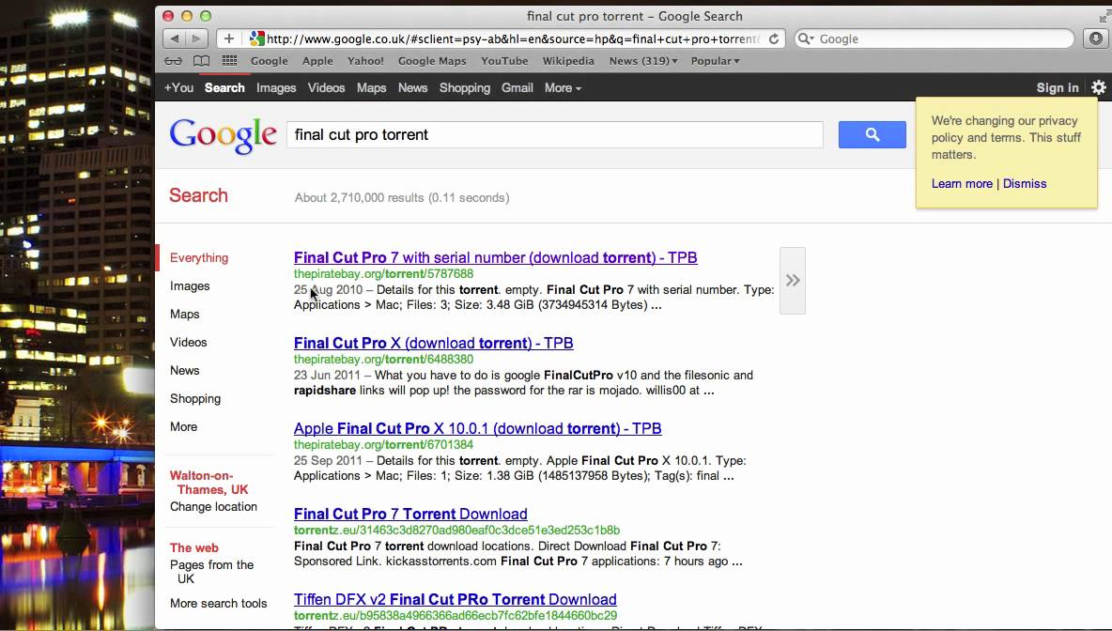Viewport: 1112px width, 631px height.
Task: Click the Walton-on-Thames, UK location text
Action: (209, 483)
